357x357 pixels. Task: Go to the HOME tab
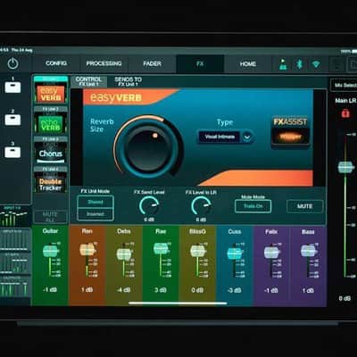coord(248,63)
